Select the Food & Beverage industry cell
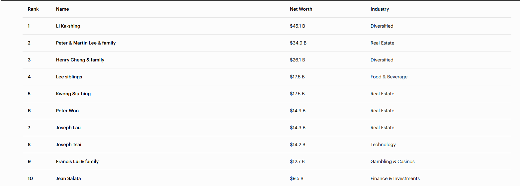This screenshot has width=520, height=186. [389, 77]
